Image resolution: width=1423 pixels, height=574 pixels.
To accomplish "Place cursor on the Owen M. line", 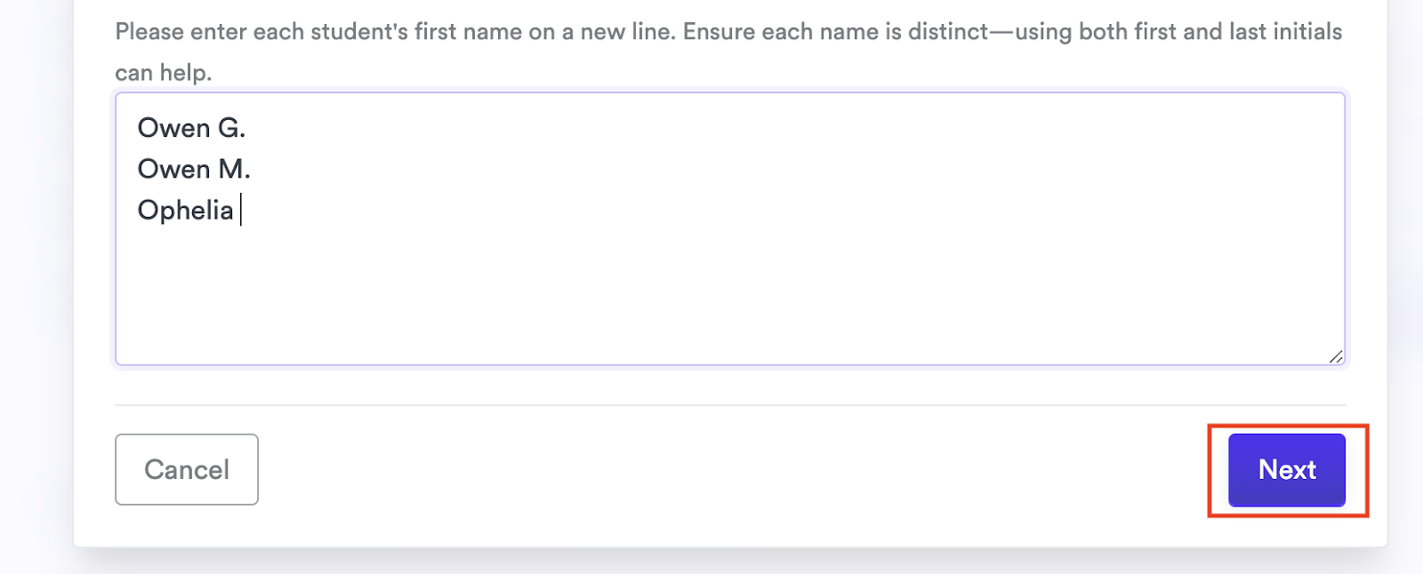I will click(194, 170).
